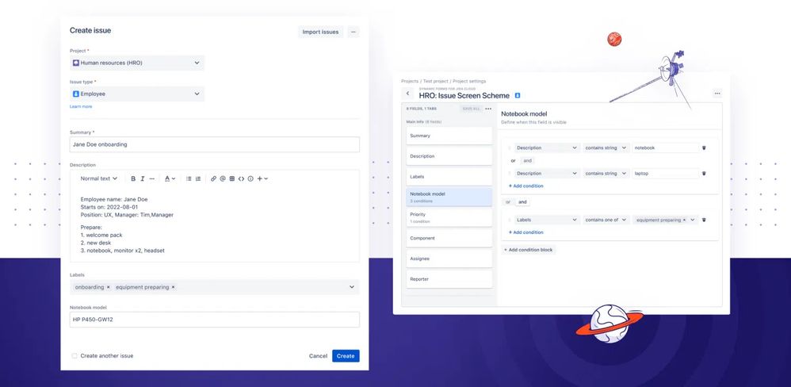Set between-block operator to 'and'

[522, 201]
